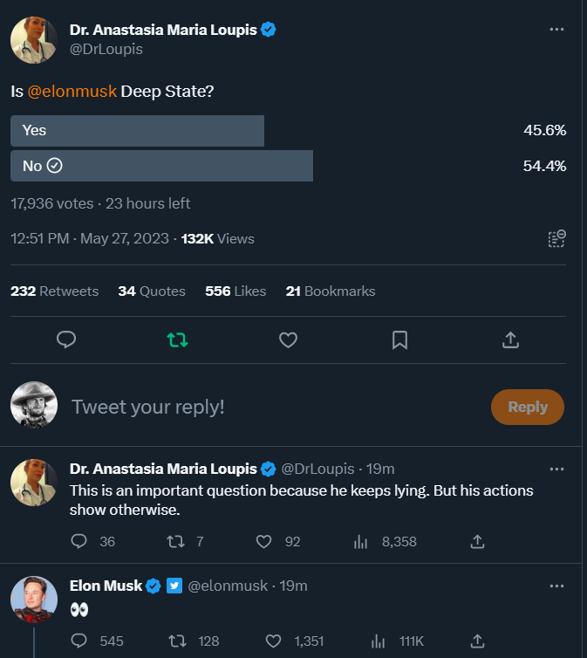The width and height of the screenshot is (587, 658).
Task: View the 34 Quotes list
Action: coord(152,291)
